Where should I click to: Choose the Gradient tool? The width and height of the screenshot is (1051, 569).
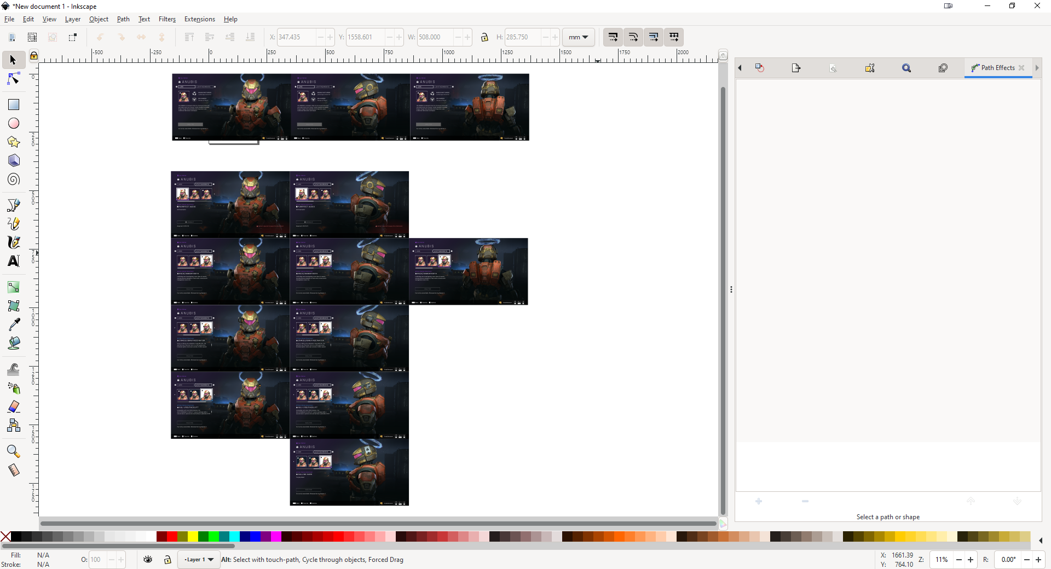[14, 287]
